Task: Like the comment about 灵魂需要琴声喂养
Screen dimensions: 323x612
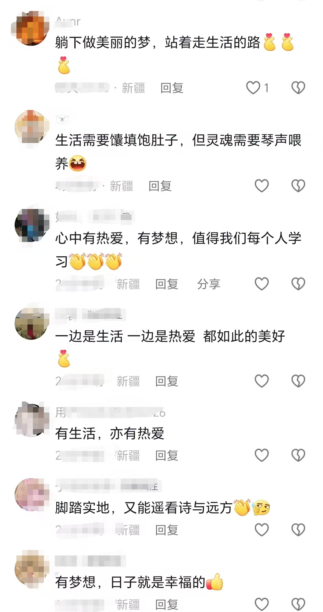Action: coord(262,186)
